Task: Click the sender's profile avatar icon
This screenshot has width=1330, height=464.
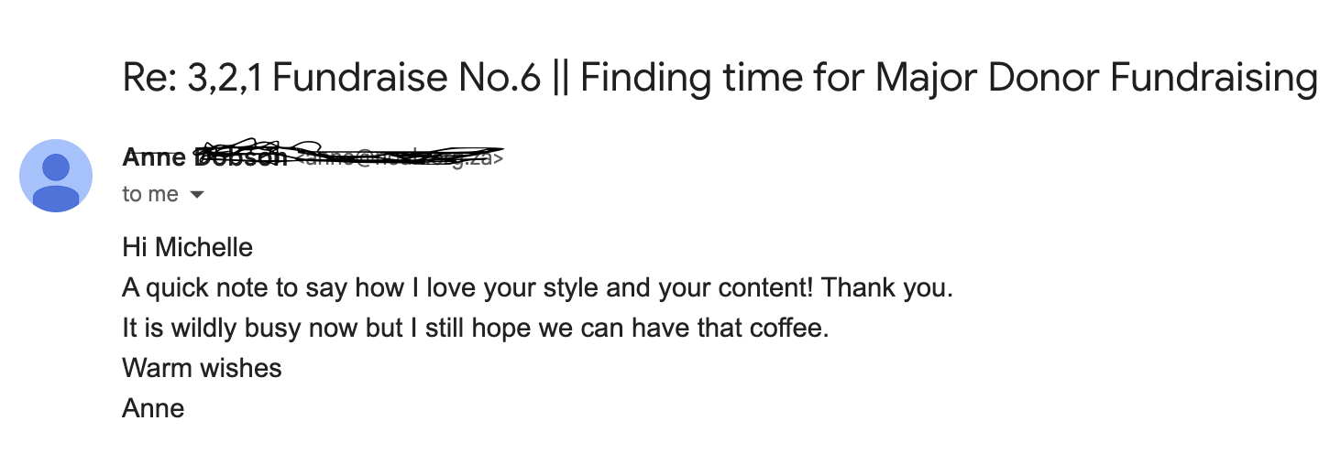Action: [x=56, y=176]
